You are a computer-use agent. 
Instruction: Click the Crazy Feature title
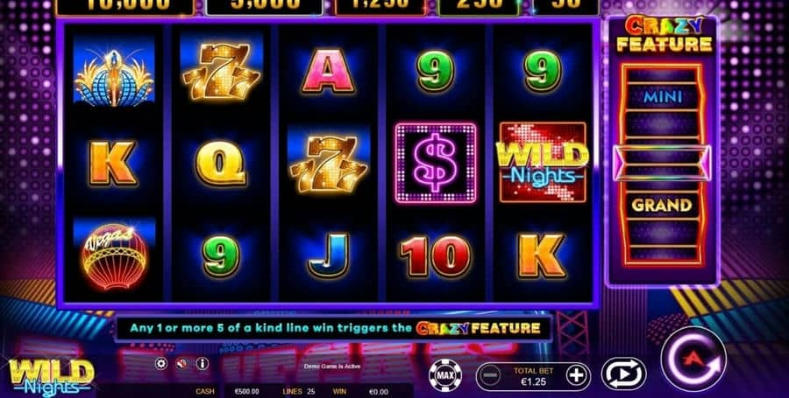point(665,34)
